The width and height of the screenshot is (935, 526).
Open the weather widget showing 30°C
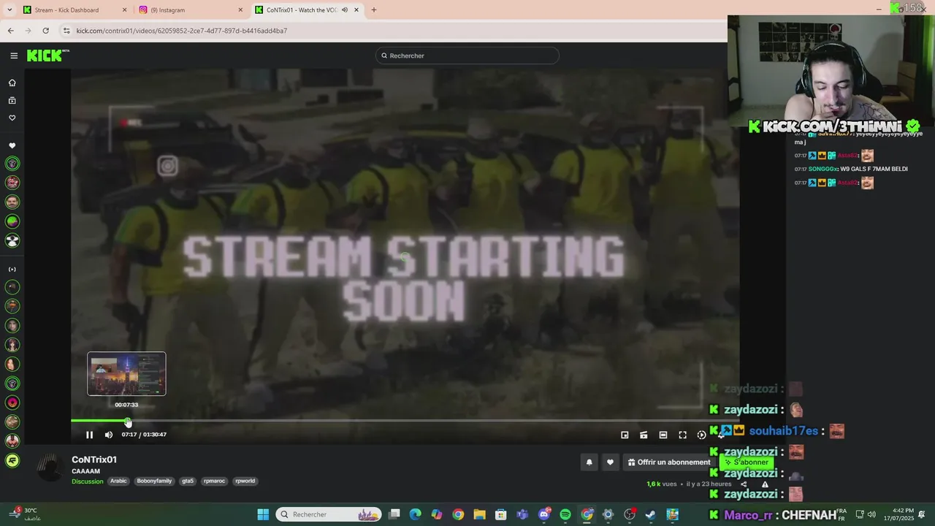tap(26, 514)
